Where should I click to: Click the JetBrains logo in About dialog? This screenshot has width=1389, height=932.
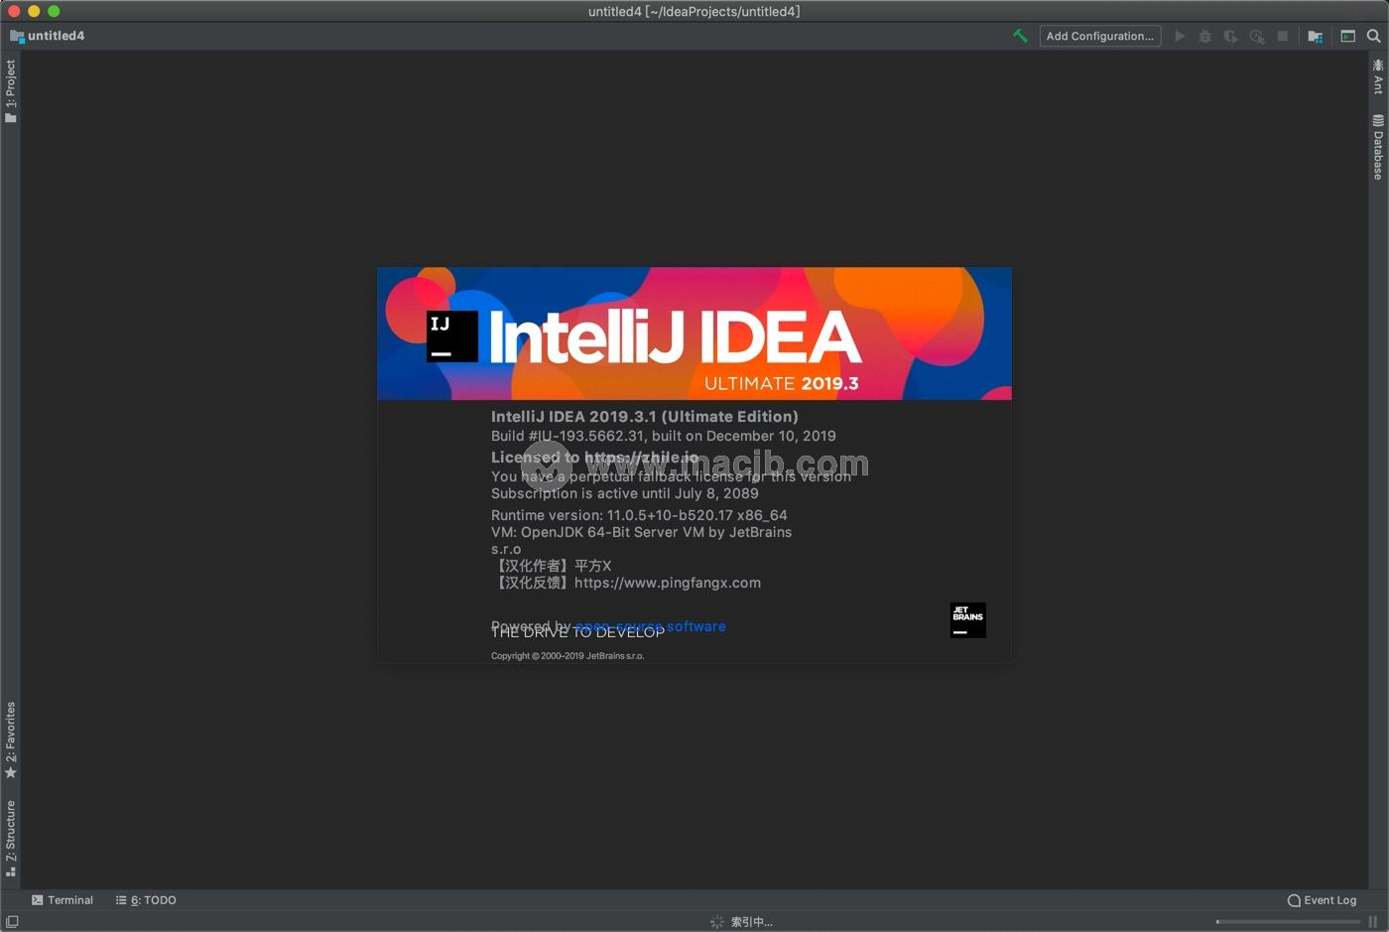(968, 620)
